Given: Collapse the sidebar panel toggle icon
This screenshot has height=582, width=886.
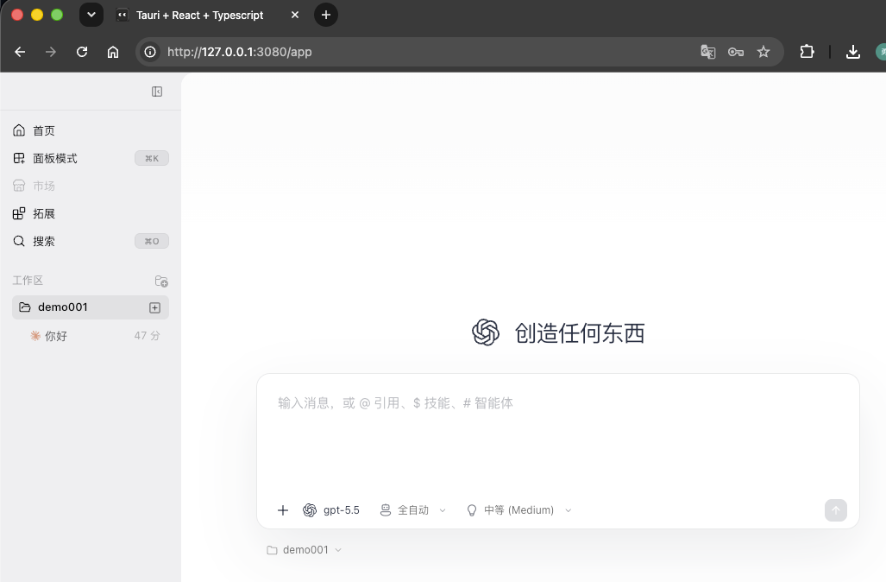Looking at the screenshot, I should [x=157, y=92].
